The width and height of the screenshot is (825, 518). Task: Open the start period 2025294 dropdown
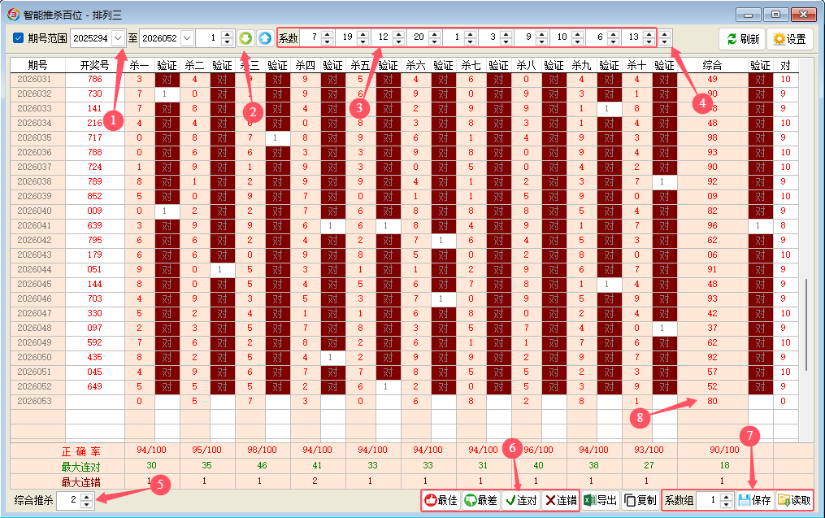click(x=119, y=38)
